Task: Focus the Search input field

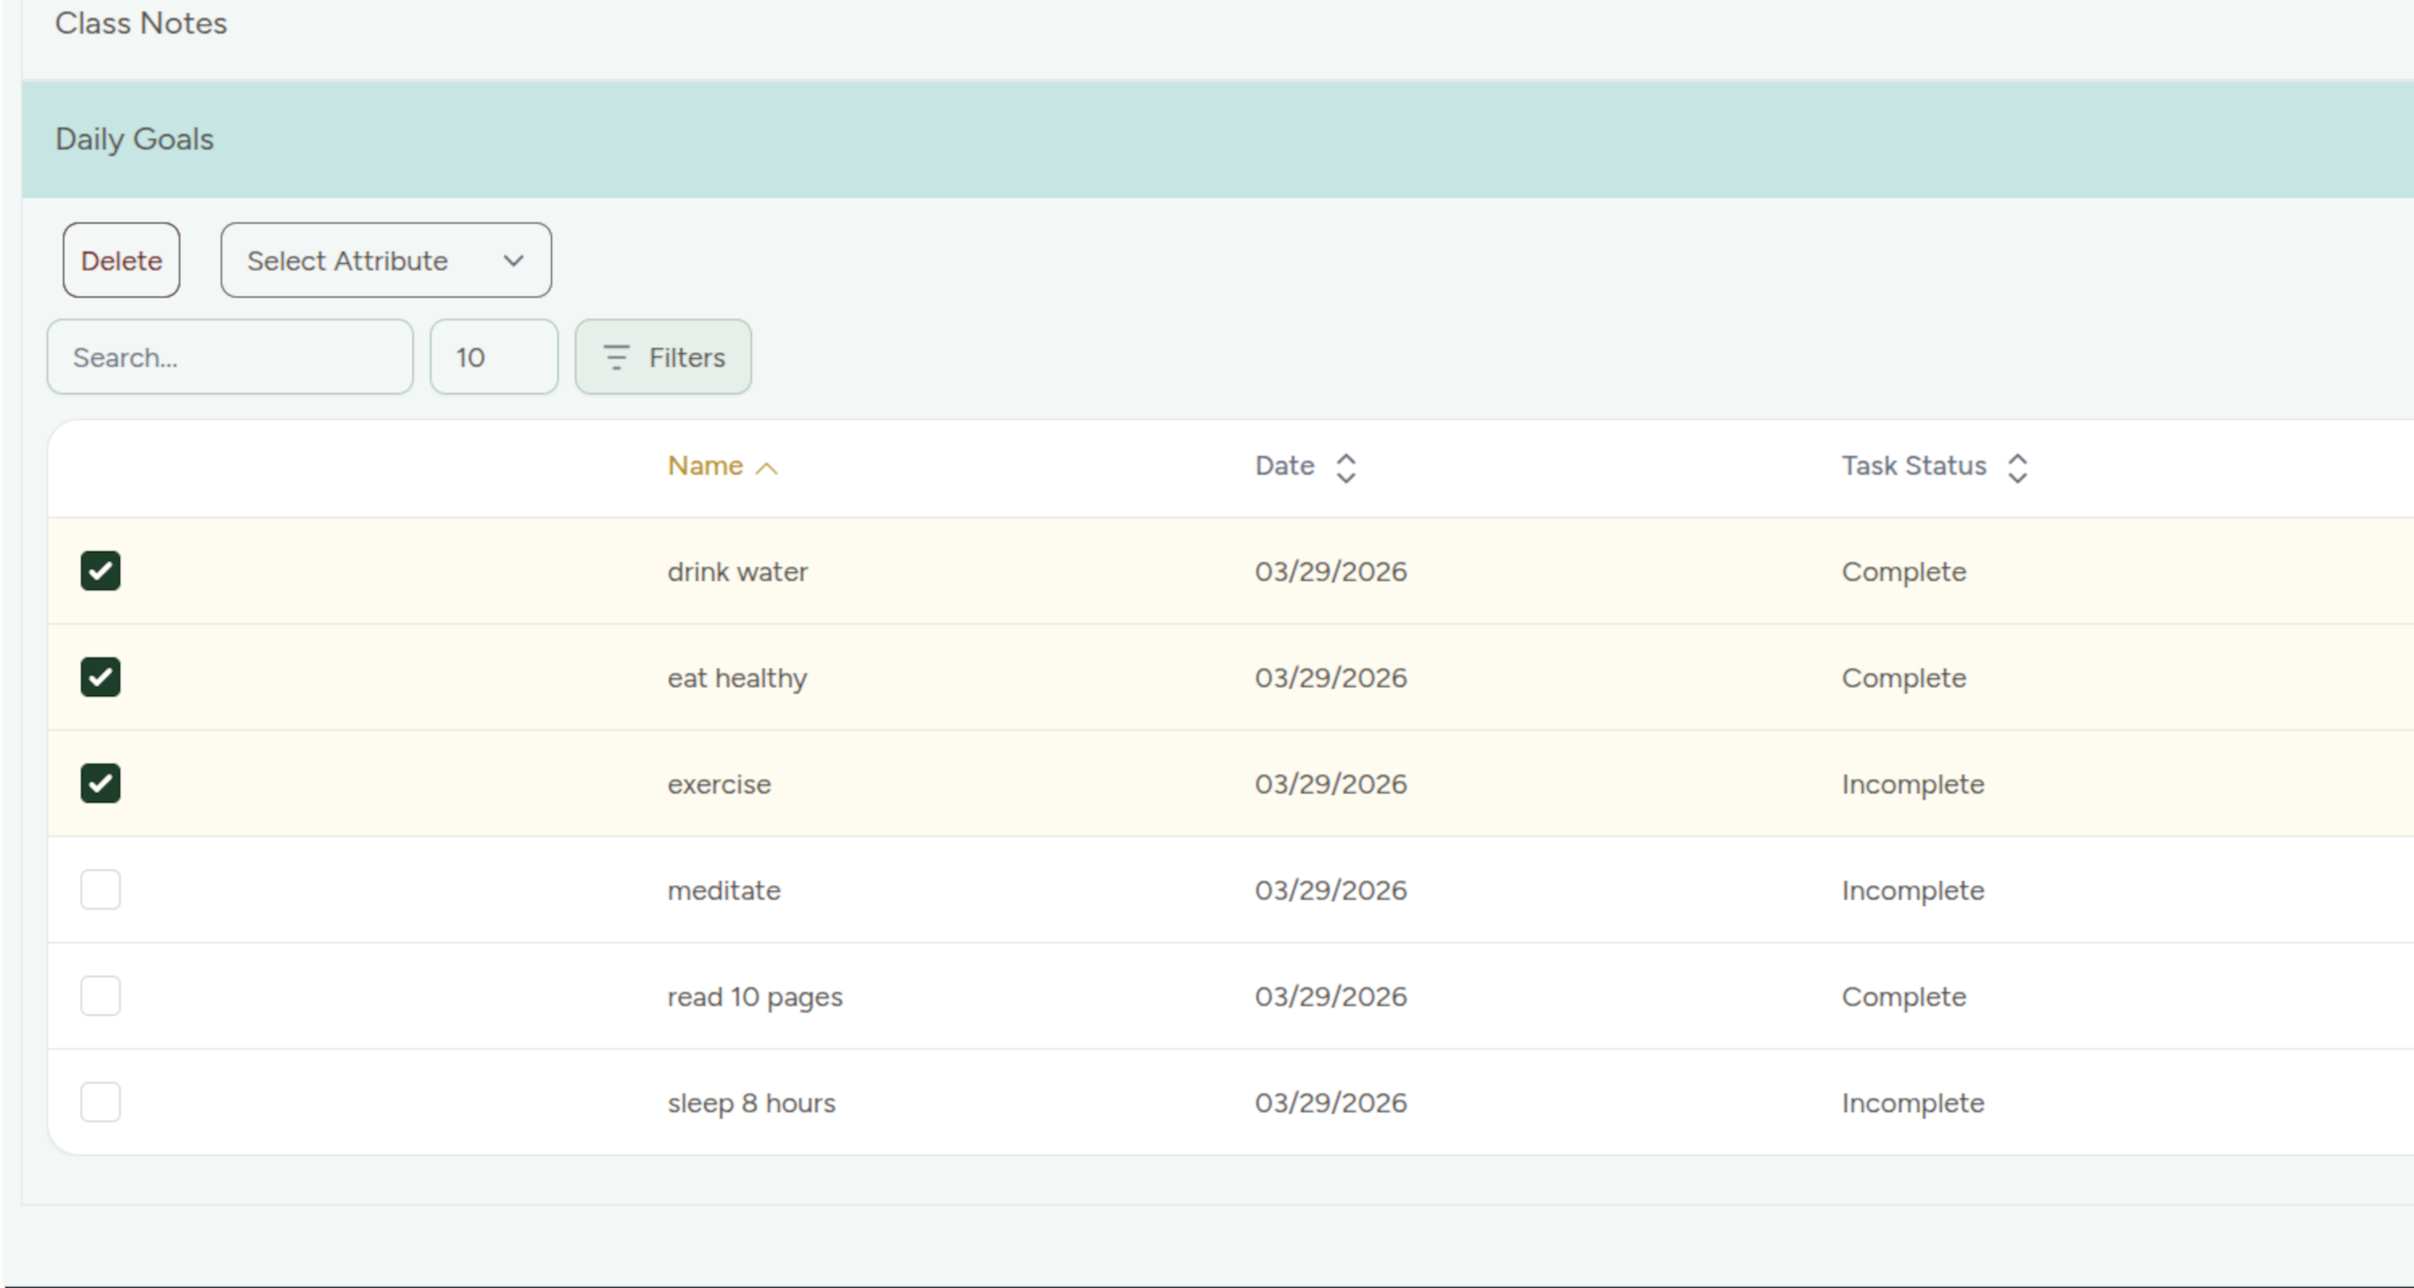Action: pos(229,357)
